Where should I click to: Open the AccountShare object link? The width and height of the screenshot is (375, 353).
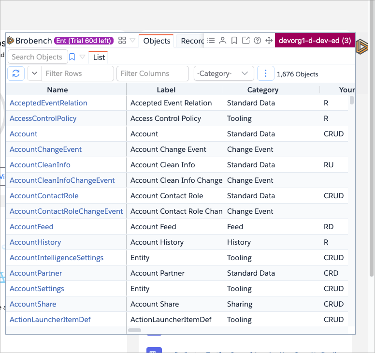[33, 304]
